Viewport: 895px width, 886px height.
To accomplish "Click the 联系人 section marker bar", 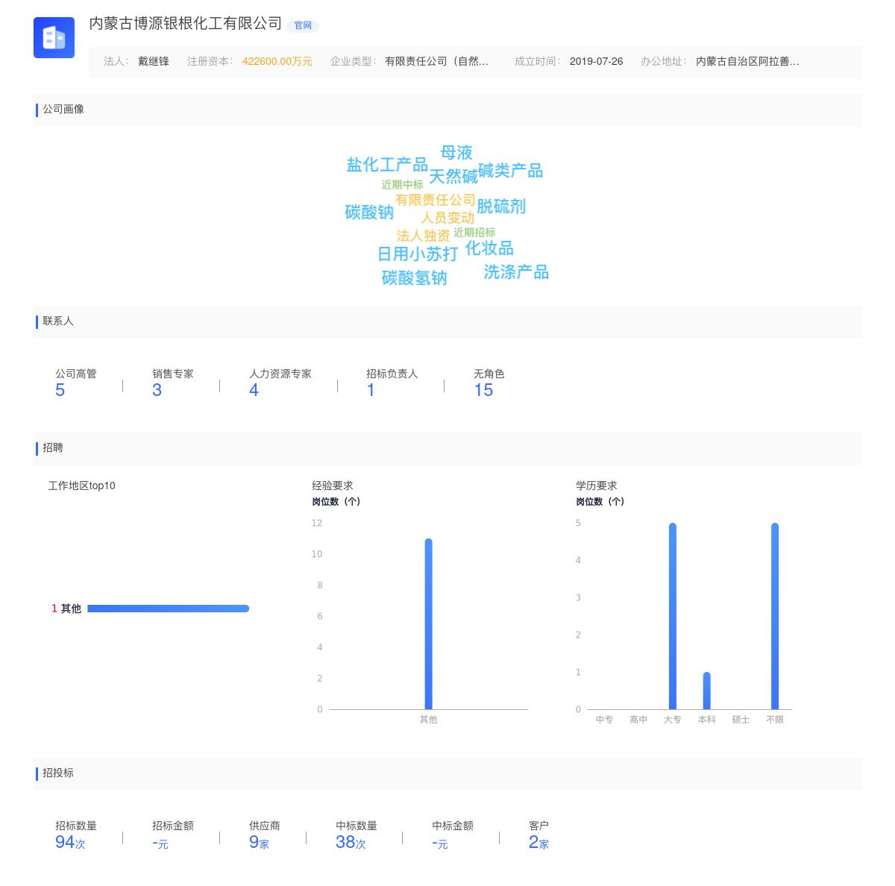I will click(36, 321).
